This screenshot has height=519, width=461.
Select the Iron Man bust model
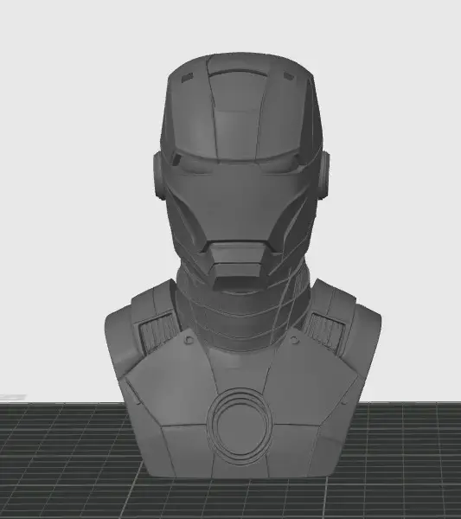click(242, 265)
